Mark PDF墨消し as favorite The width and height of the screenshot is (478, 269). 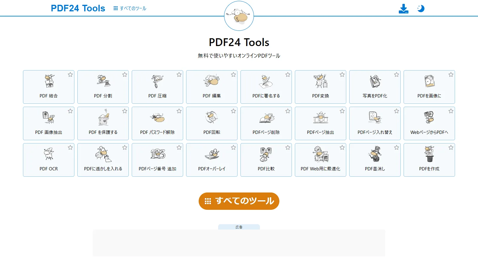click(x=396, y=148)
